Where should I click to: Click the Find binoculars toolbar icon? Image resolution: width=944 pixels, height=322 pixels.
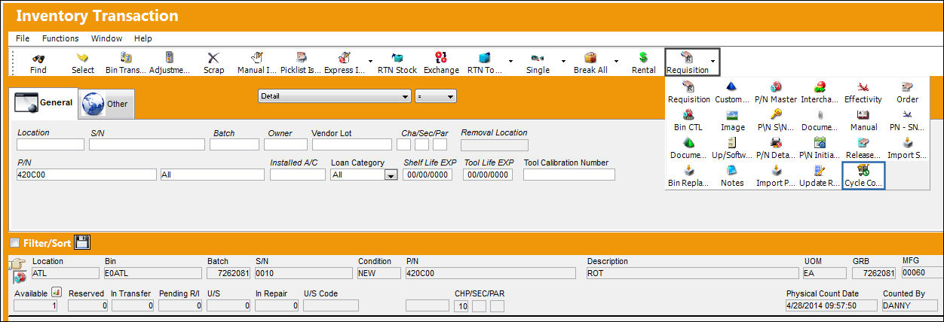(x=38, y=58)
